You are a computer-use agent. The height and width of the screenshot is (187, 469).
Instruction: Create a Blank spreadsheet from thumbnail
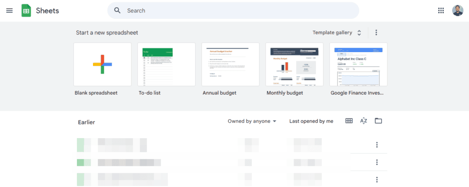(x=102, y=64)
